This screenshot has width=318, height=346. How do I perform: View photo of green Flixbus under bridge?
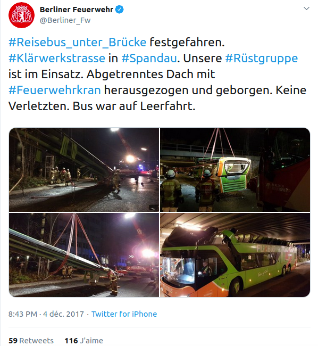click(x=235, y=255)
